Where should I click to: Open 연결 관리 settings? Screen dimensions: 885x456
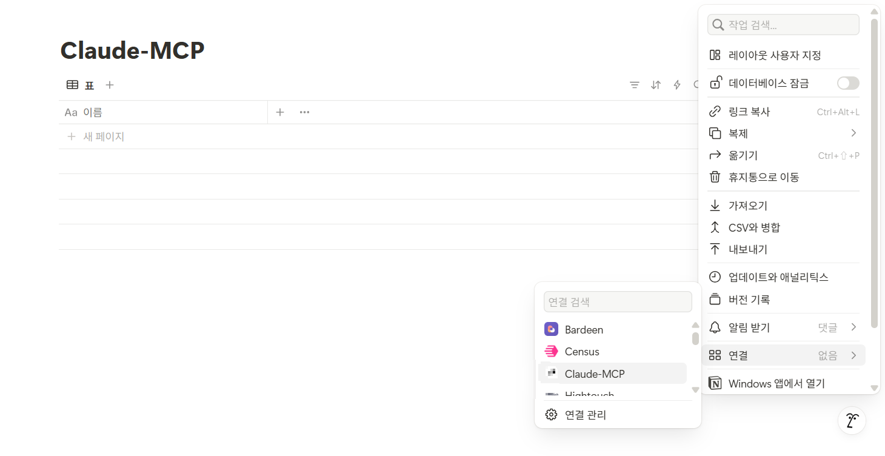pyautogui.click(x=618, y=415)
